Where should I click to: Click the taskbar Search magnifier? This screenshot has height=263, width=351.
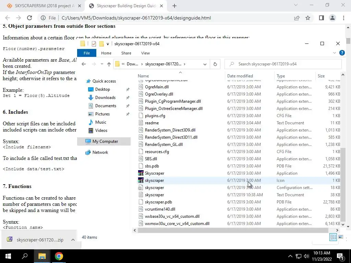[25, 256]
